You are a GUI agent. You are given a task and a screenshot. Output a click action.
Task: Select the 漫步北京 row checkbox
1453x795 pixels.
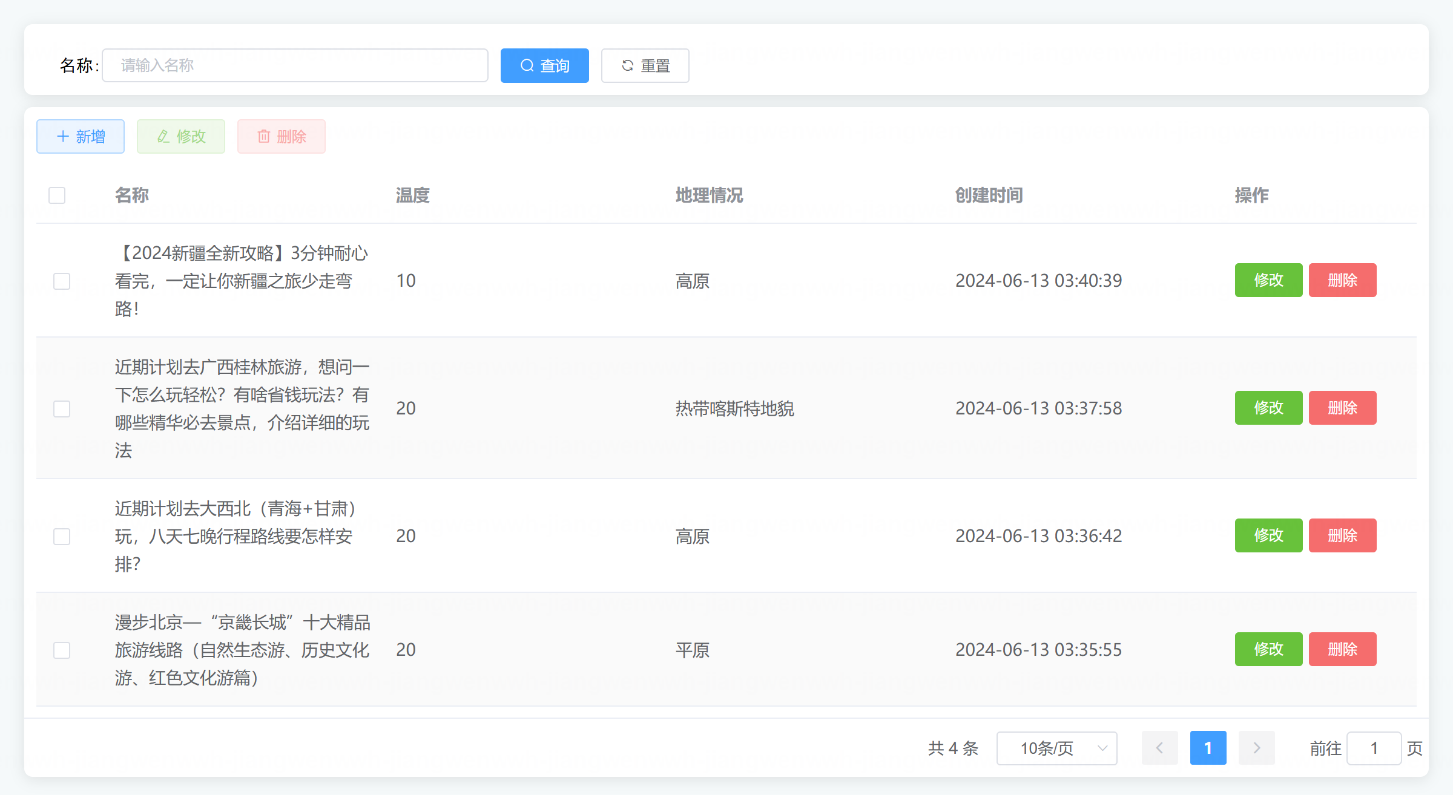62,650
